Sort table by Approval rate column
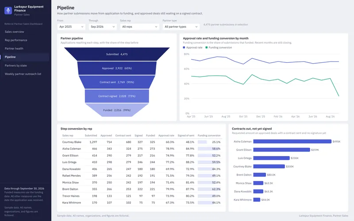354x221 pixels. pyautogui.click(x=166, y=136)
